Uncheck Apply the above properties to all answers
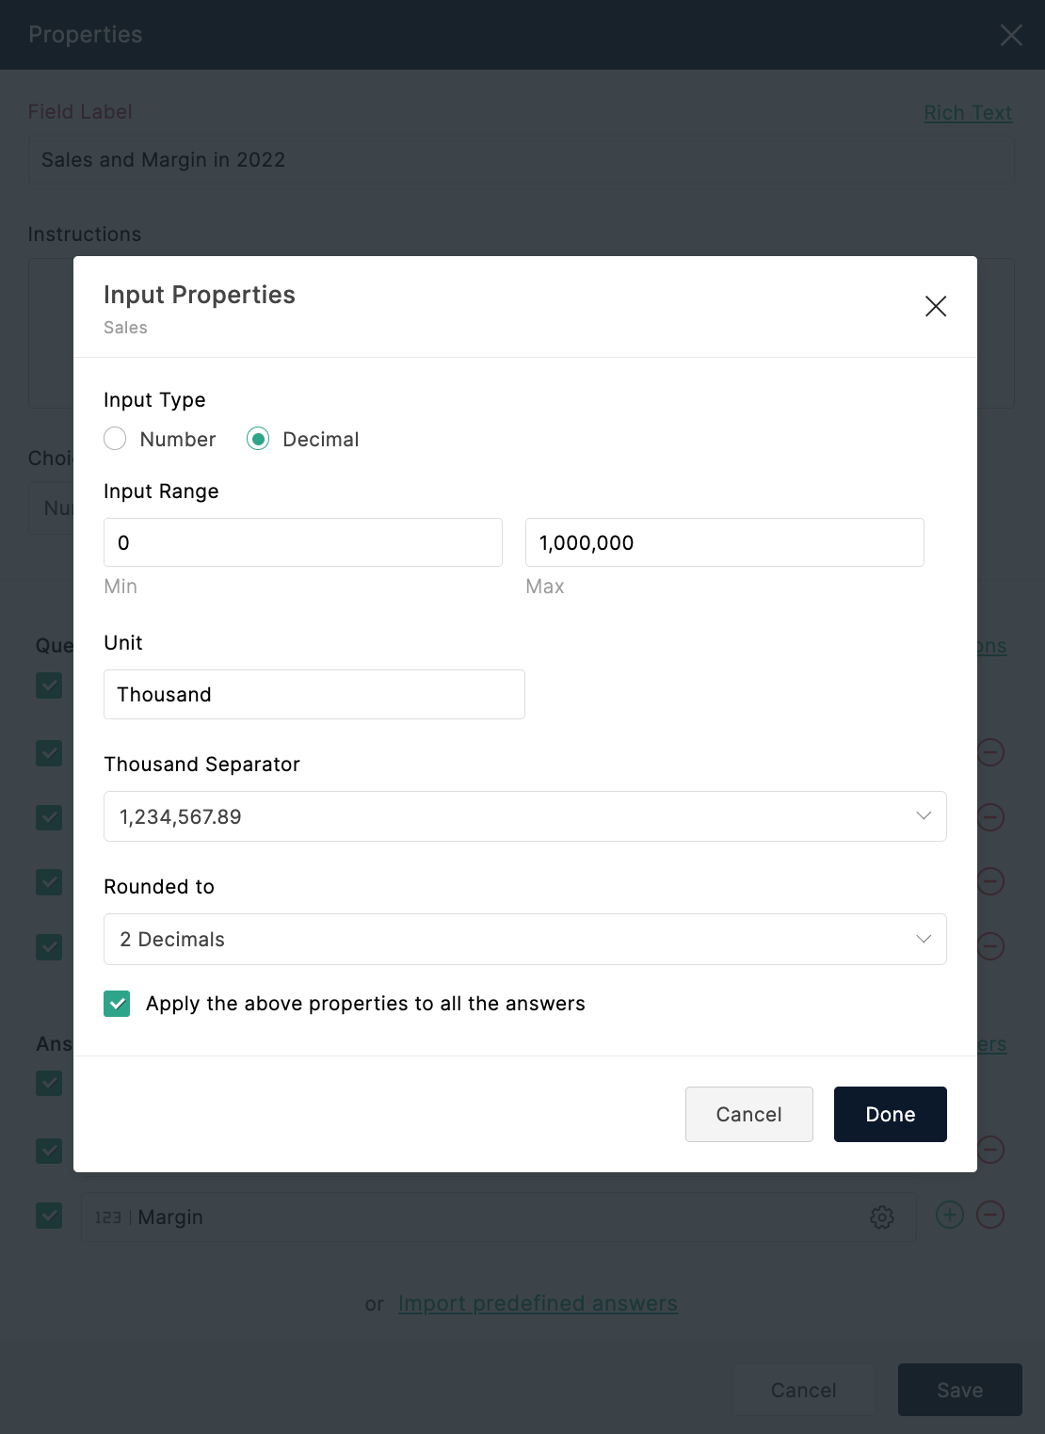The image size is (1045, 1434). tap(116, 1003)
